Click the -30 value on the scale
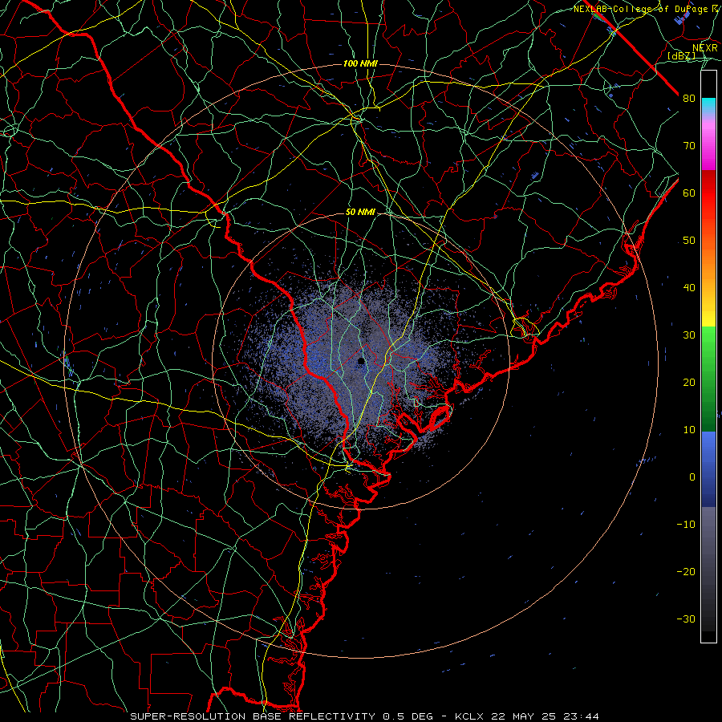 [686, 619]
